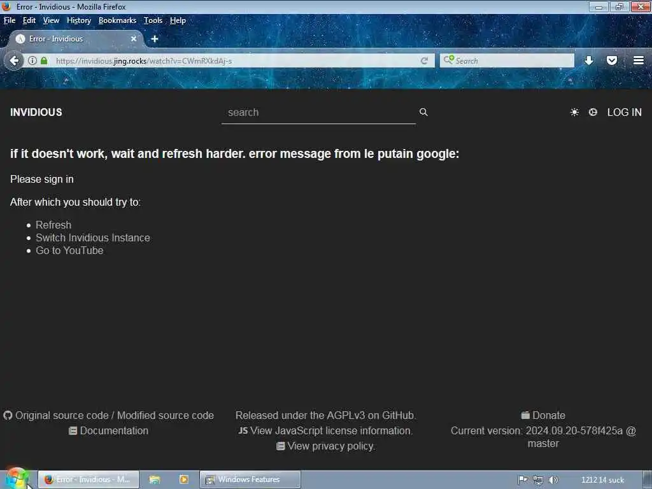
Task: Follow the Go to YouTube link
Action: pyautogui.click(x=69, y=250)
